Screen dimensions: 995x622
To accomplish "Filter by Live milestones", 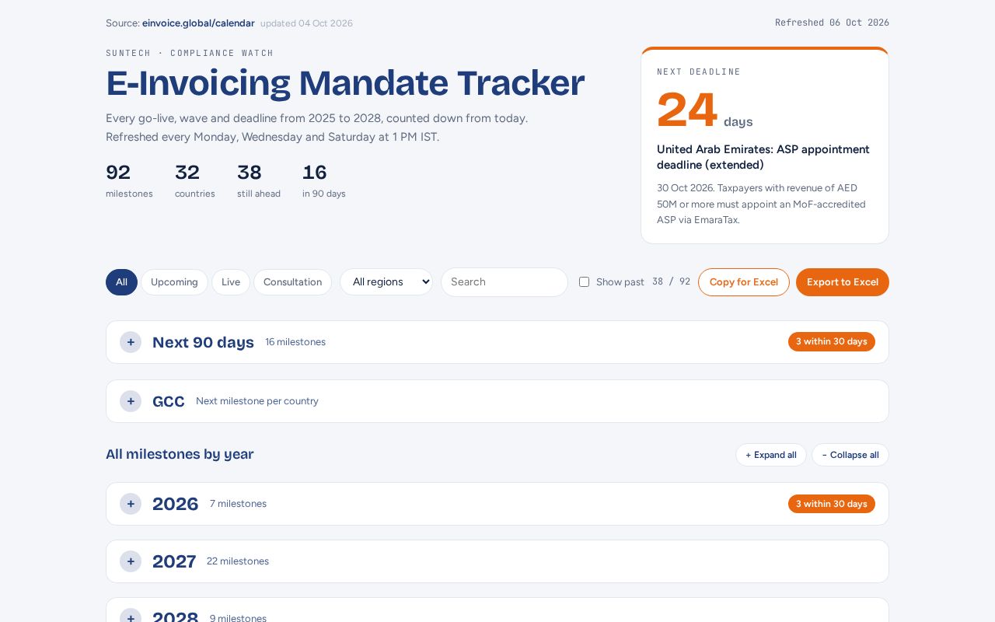I will click(x=231, y=282).
